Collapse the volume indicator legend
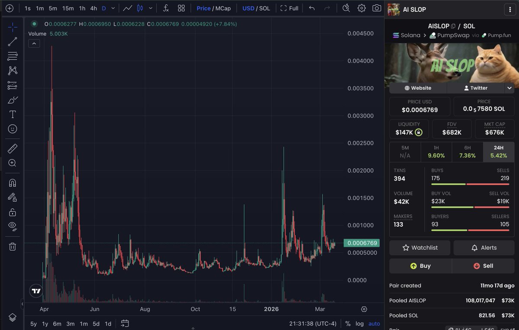519x330 pixels. pos(34,43)
